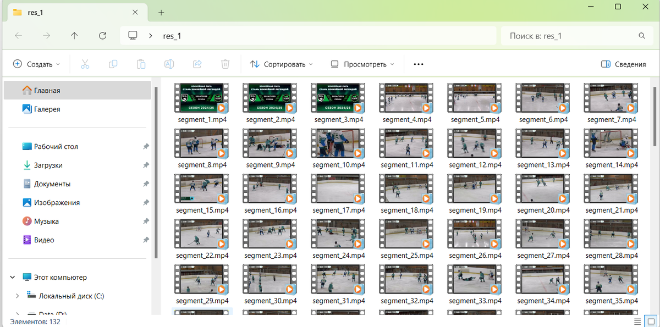
Task: Select segment_10.mp4 thumbnail
Action: 338,145
